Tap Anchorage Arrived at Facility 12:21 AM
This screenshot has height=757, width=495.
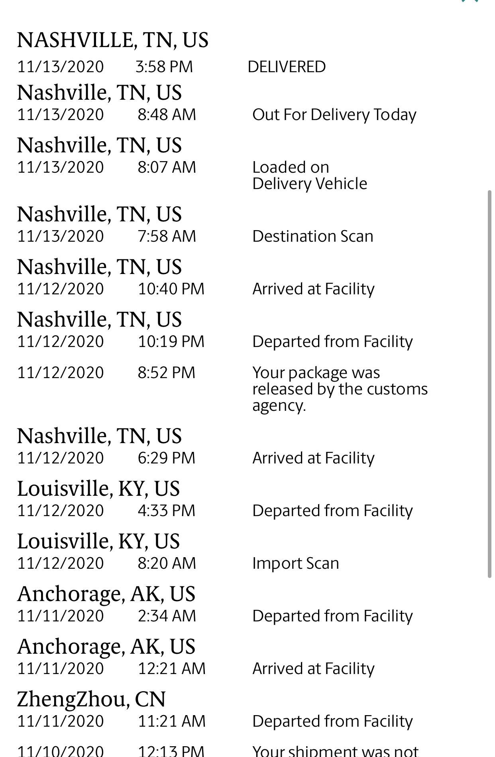click(314, 669)
